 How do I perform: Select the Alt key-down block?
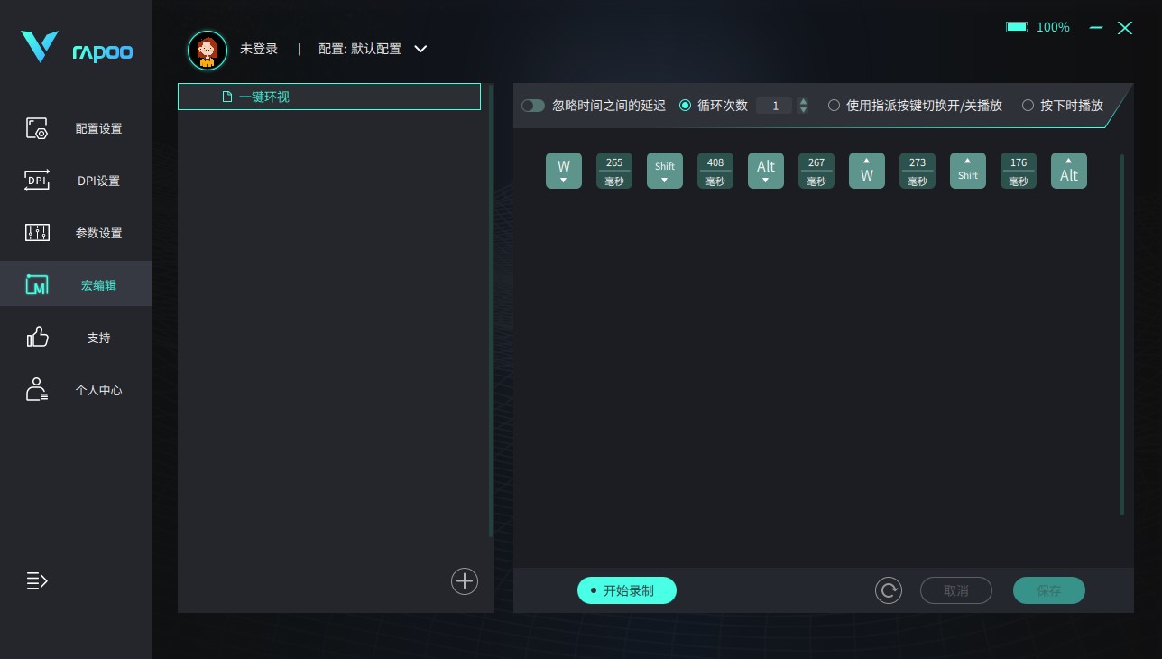point(766,171)
